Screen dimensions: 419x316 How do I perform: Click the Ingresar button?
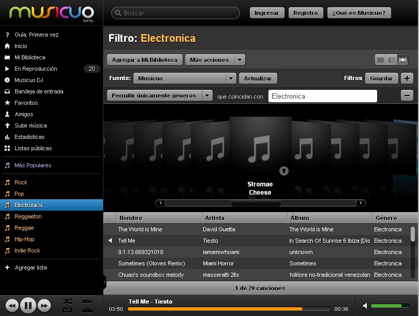pyautogui.click(x=266, y=13)
